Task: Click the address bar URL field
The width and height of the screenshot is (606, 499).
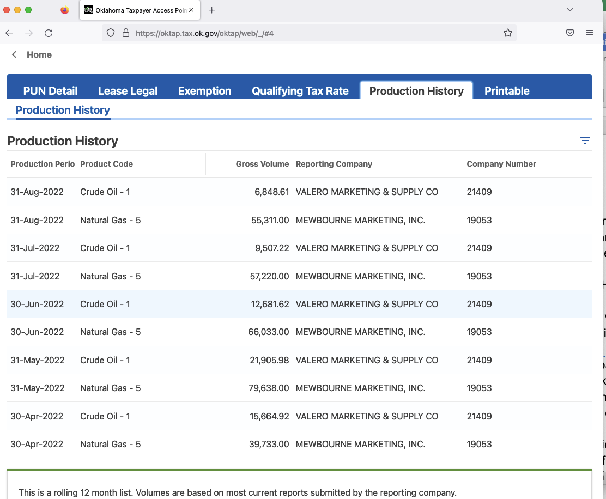Action: [x=309, y=33]
